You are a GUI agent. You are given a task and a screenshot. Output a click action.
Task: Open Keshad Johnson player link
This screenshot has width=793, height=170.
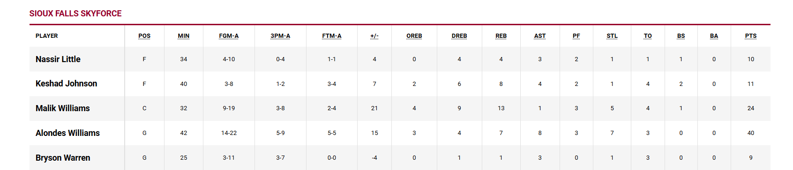[67, 84]
